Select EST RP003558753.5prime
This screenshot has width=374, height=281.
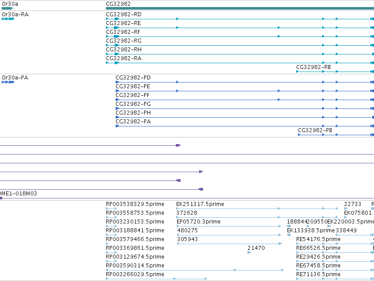tap(135, 213)
